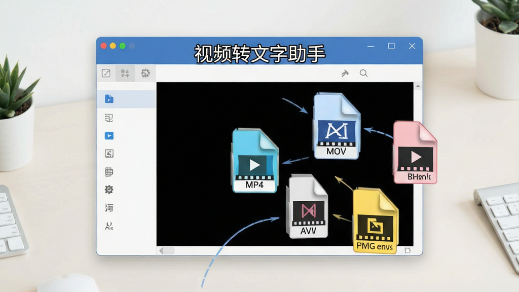This screenshot has width=519, height=292.
Task: Click the grid document sidebar icon
Action: (x=109, y=172)
